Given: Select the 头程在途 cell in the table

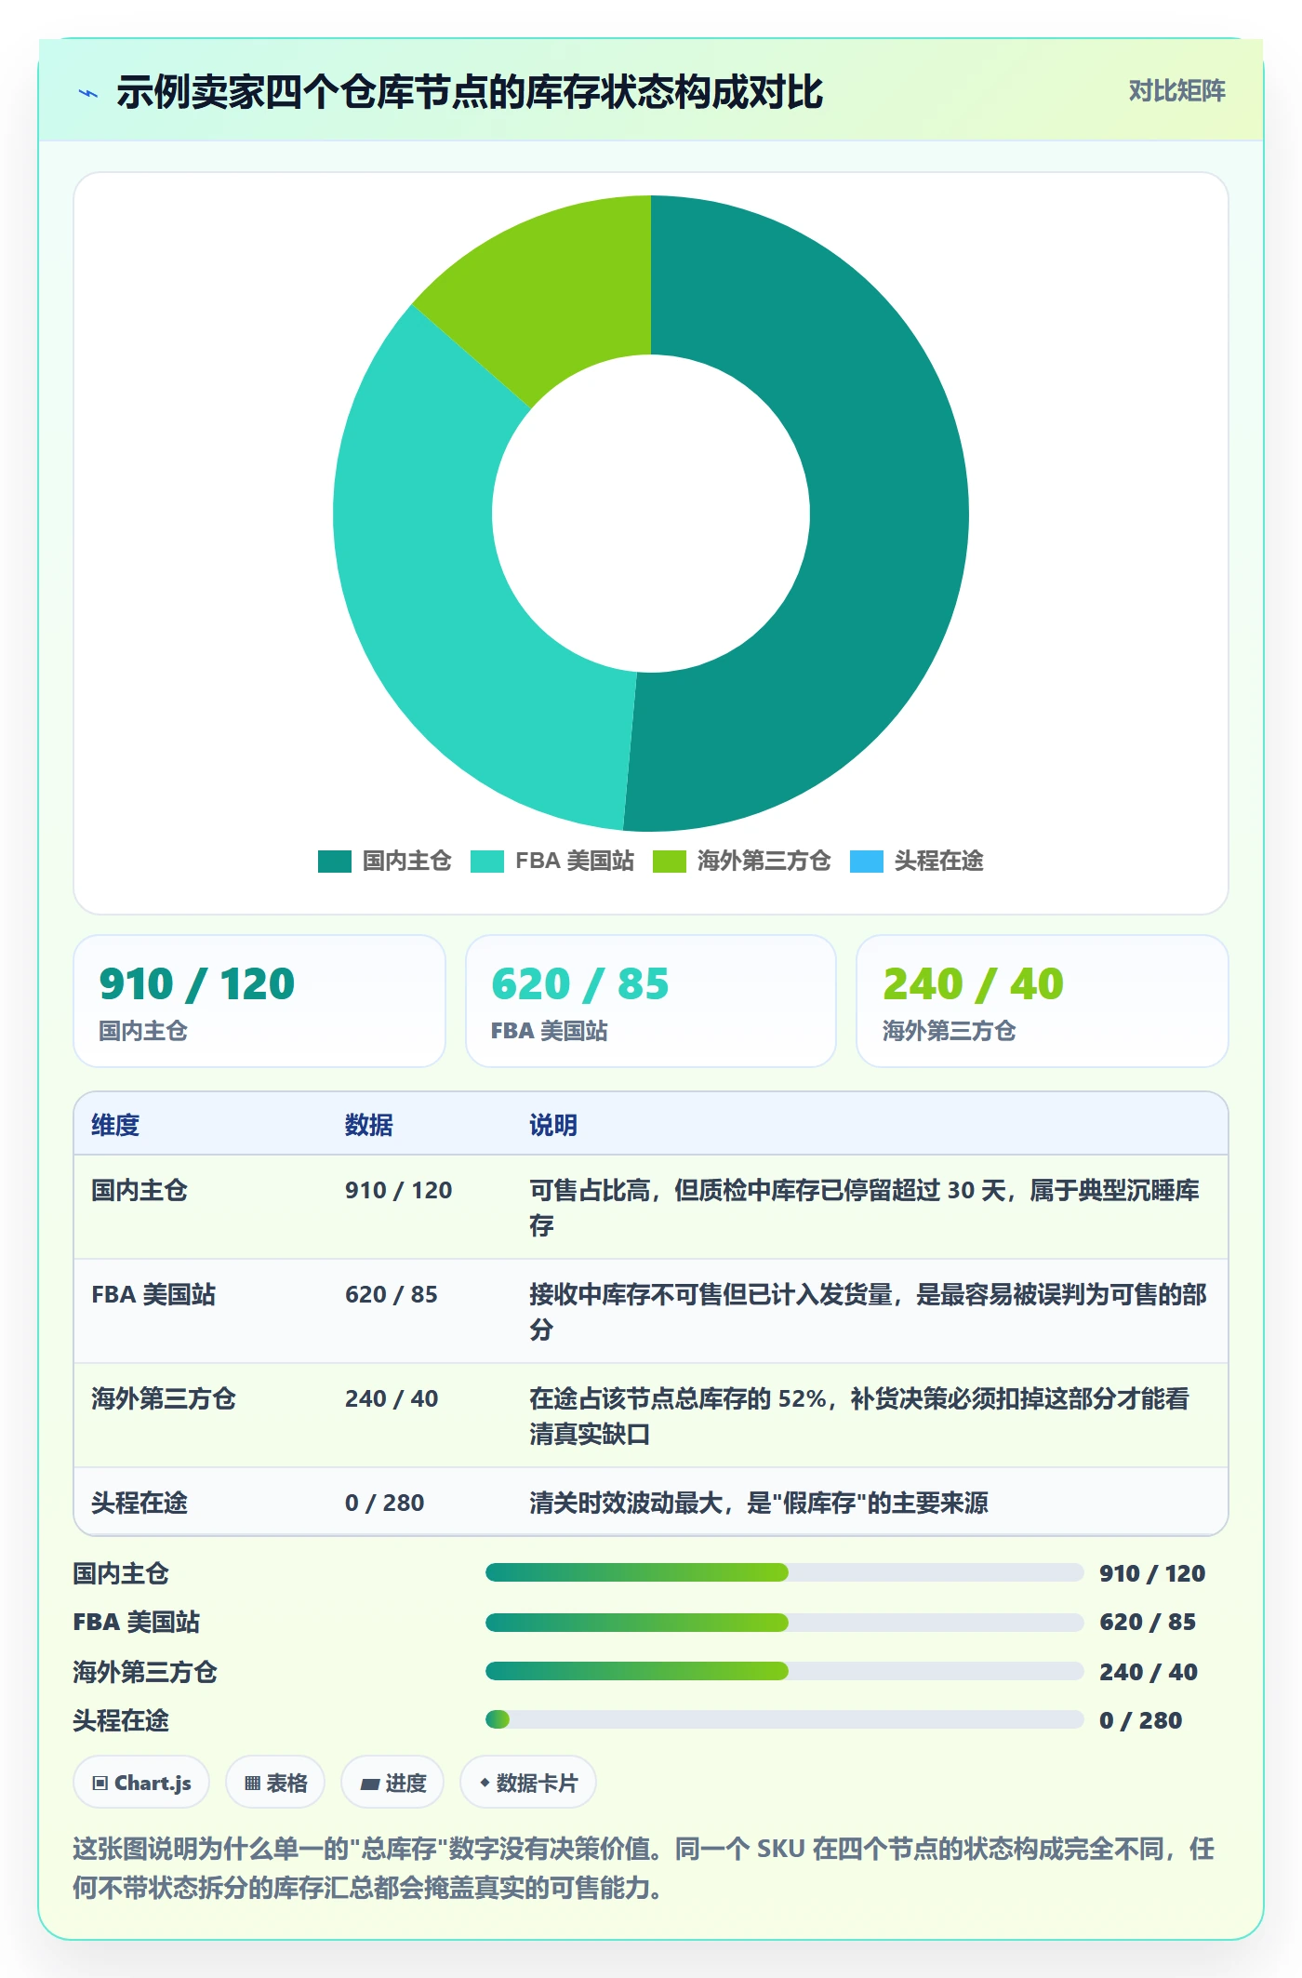Looking at the screenshot, I should (139, 1503).
